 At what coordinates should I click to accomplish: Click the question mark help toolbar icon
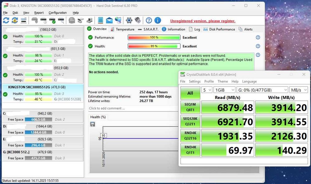(x=149, y=20)
